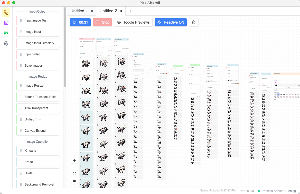Click the node list vertical scrollbar
The width and height of the screenshot is (300, 194).
(x=65, y=47)
